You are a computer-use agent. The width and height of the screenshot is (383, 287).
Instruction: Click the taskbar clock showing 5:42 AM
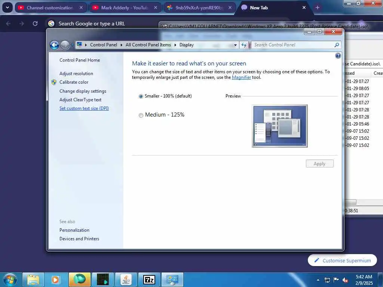pos(364,280)
